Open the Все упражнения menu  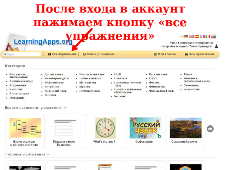click(62, 54)
